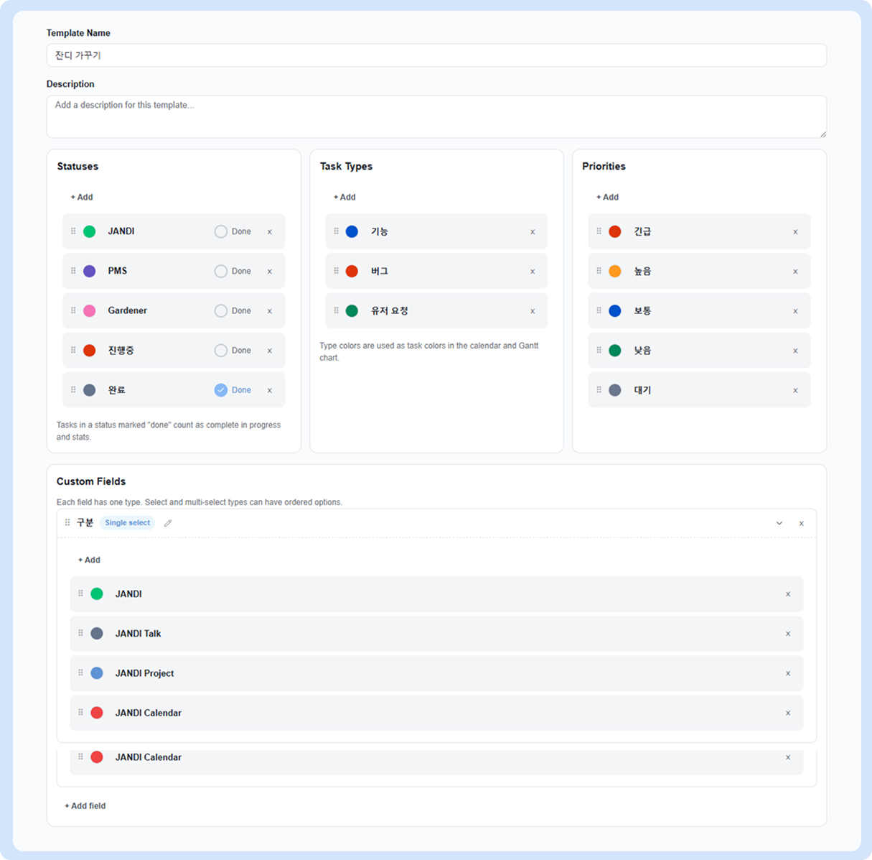The image size is (872, 860).
Task: Focus the Description text area
Action: pyautogui.click(x=436, y=116)
